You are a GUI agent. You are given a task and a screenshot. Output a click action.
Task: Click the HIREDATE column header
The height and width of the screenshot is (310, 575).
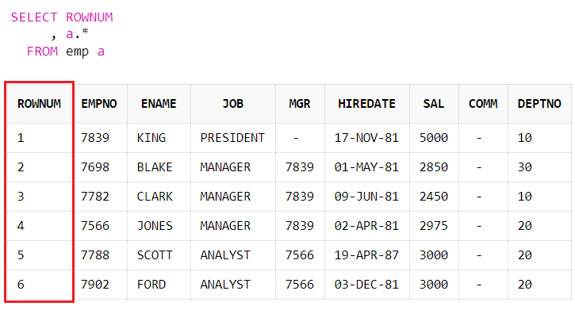click(366, 104)
